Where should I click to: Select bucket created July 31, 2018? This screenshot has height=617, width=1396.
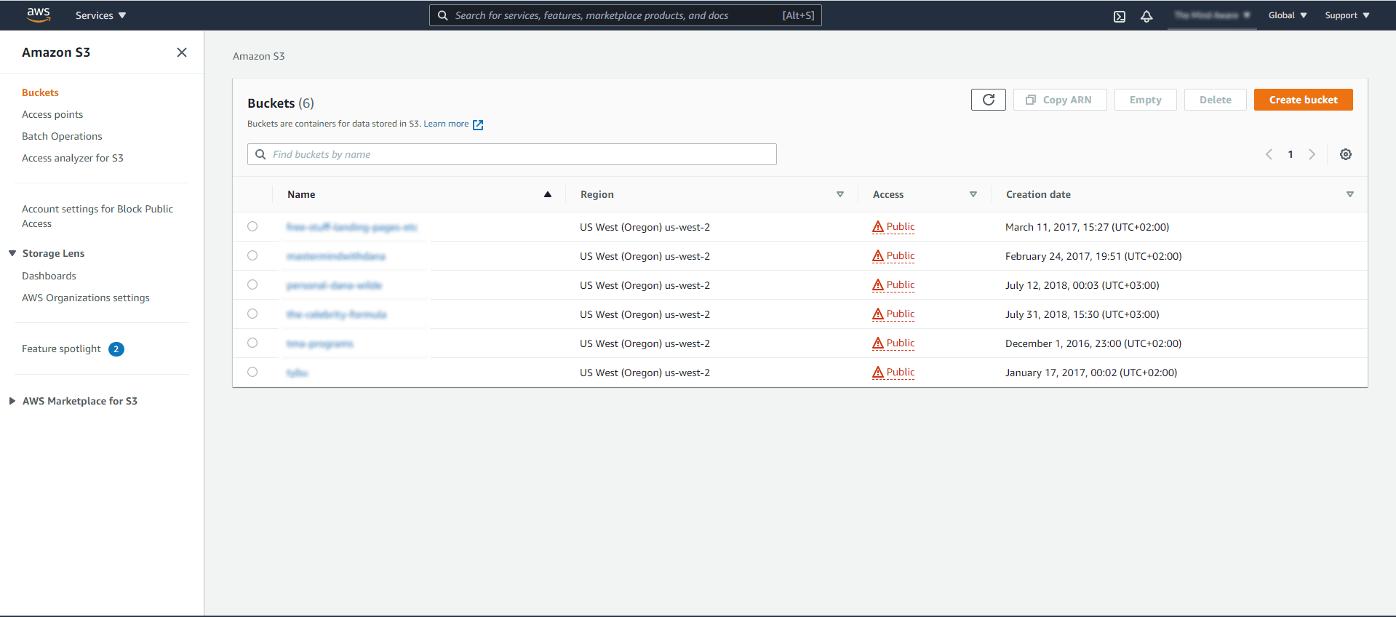pos(252,314)
